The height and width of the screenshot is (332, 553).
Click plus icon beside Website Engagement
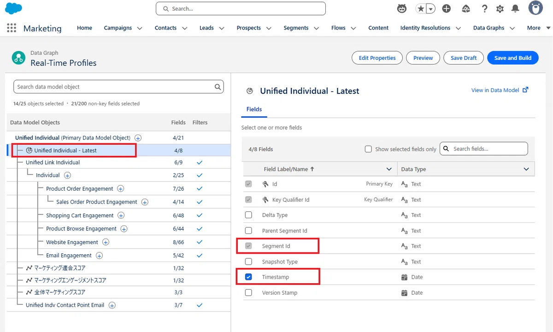(106, 242)
